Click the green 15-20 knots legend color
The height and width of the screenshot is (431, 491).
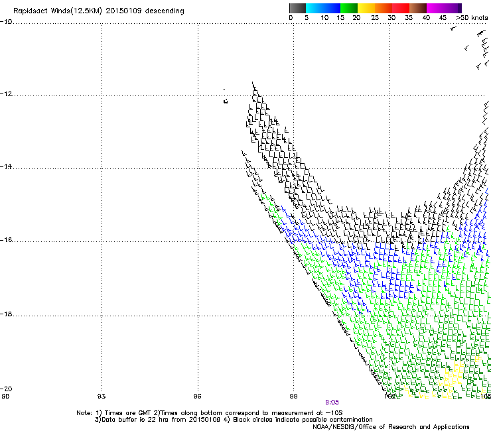point(349,8)
